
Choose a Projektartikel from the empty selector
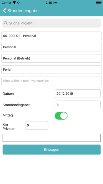51,81
